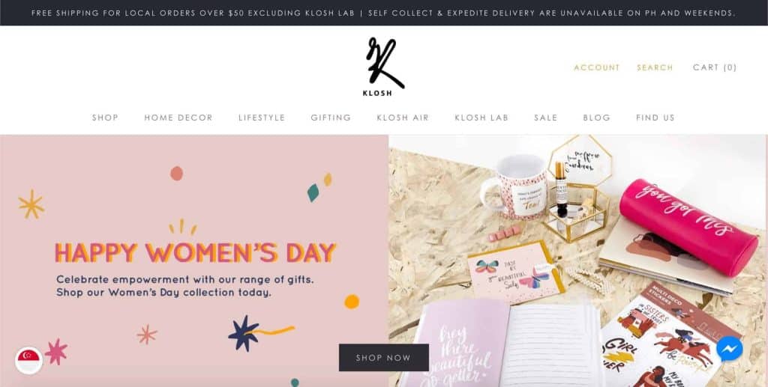This screenshot has width=768, height=387.
Task: Visit the KLOSH LAB section
Action: [x=481, y=118]
